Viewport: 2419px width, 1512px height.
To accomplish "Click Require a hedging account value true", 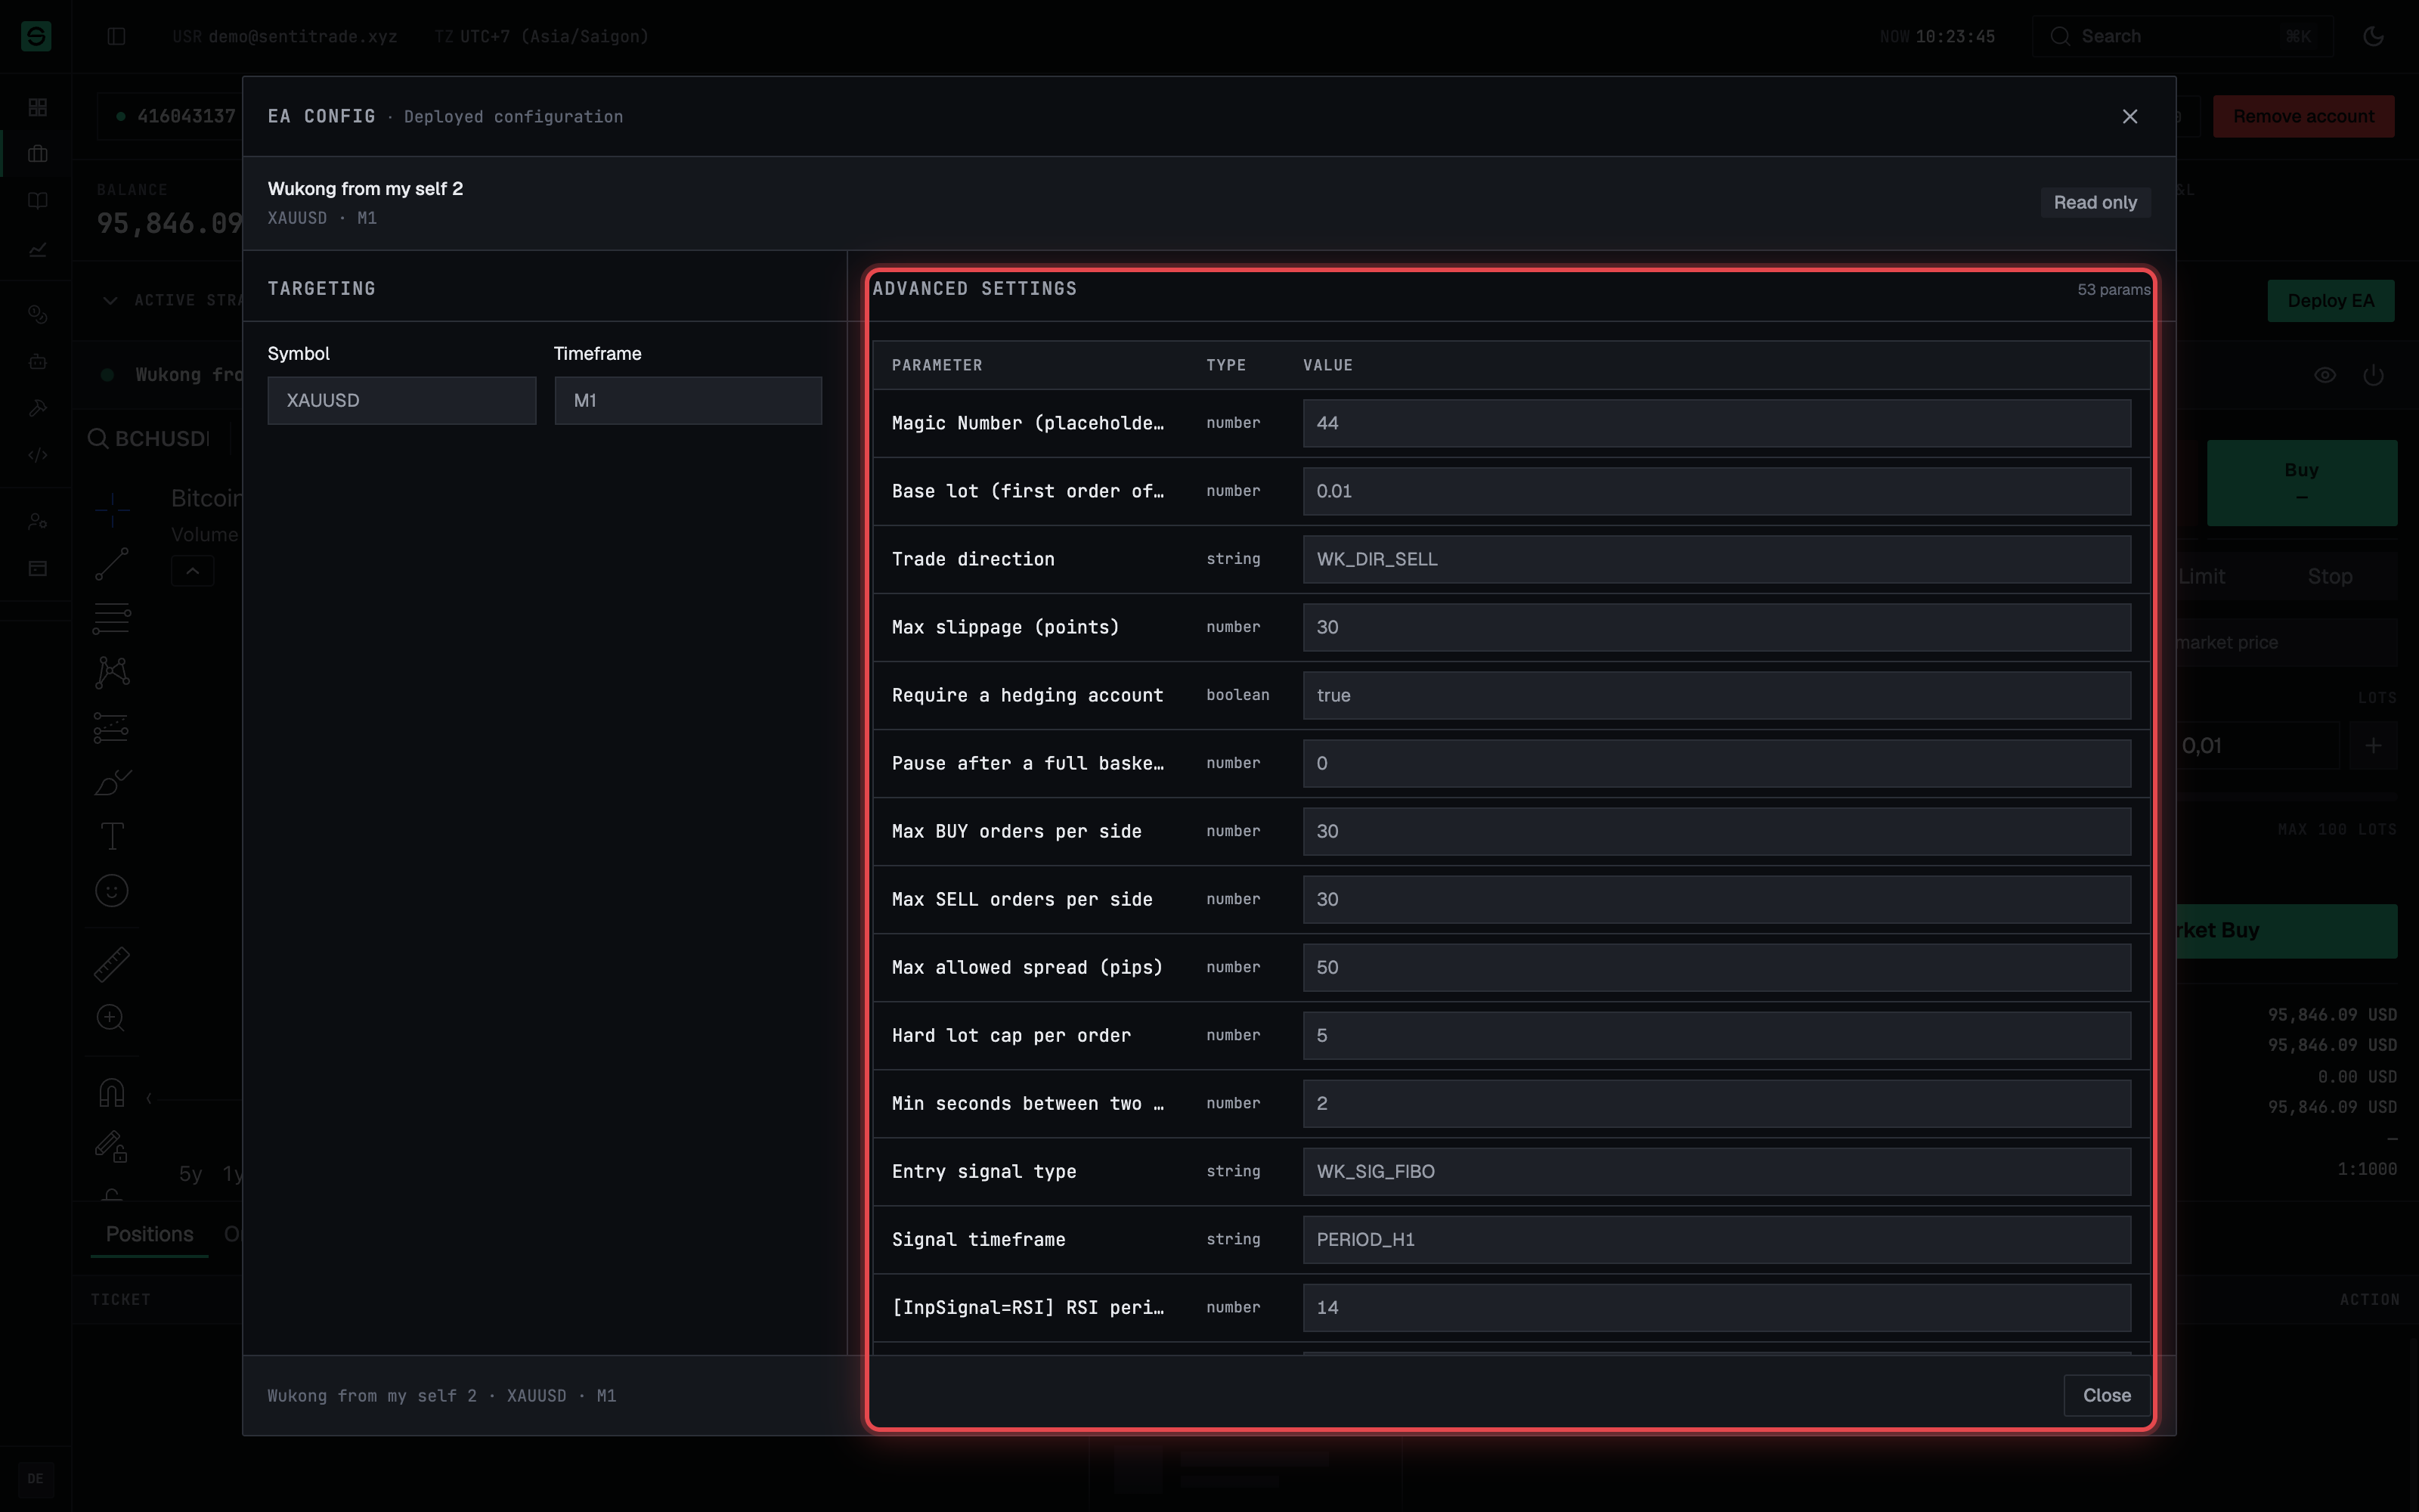I will point(1716,695).
